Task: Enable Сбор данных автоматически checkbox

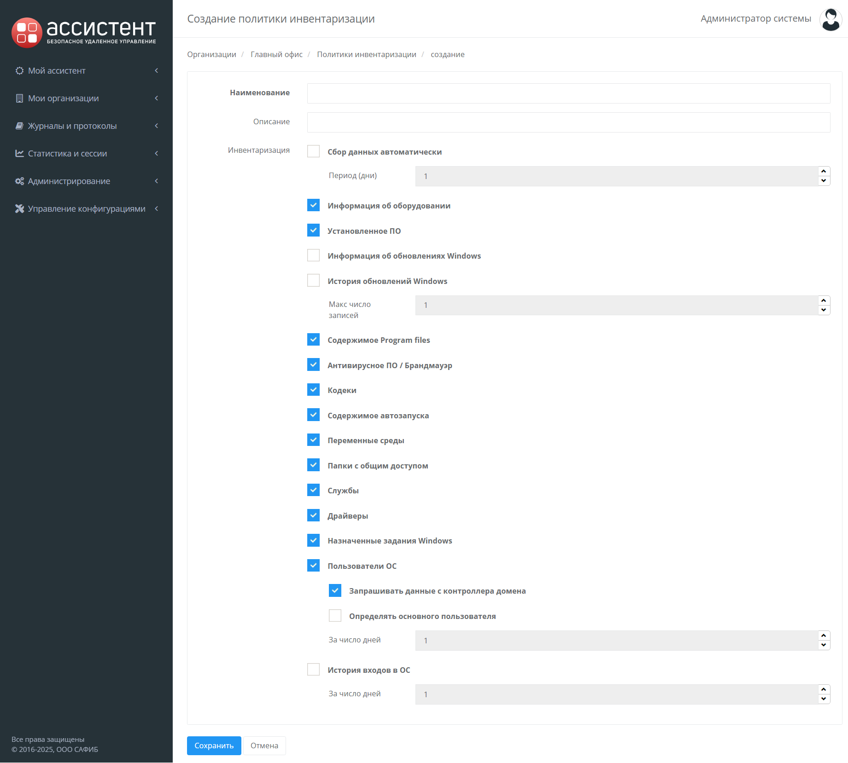Action: 313,151
